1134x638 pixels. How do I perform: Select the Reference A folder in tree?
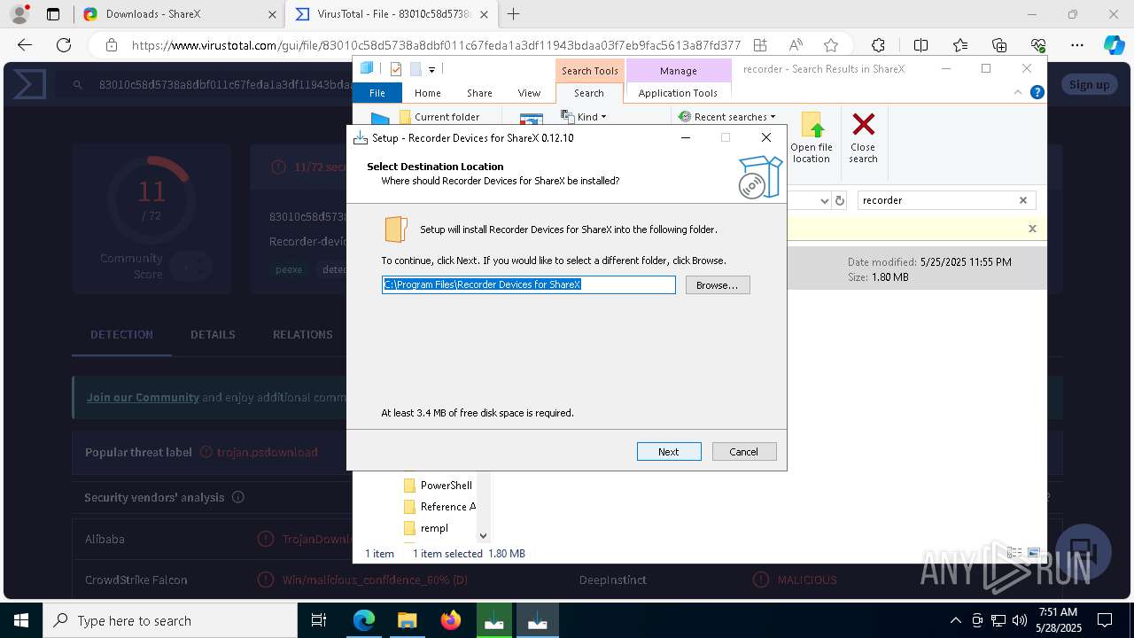click(439, 507)
